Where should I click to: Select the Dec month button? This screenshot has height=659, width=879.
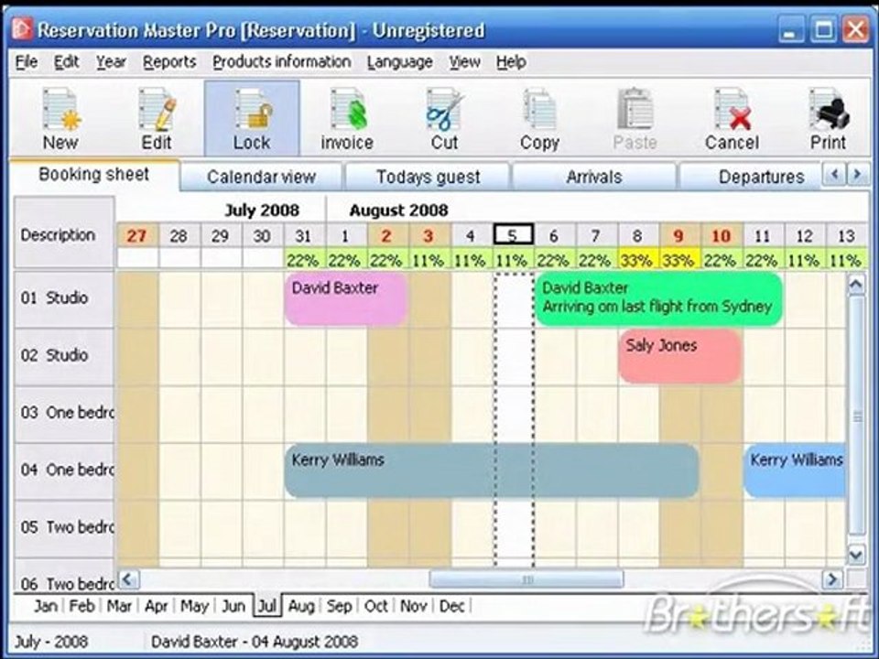point(451,606)
